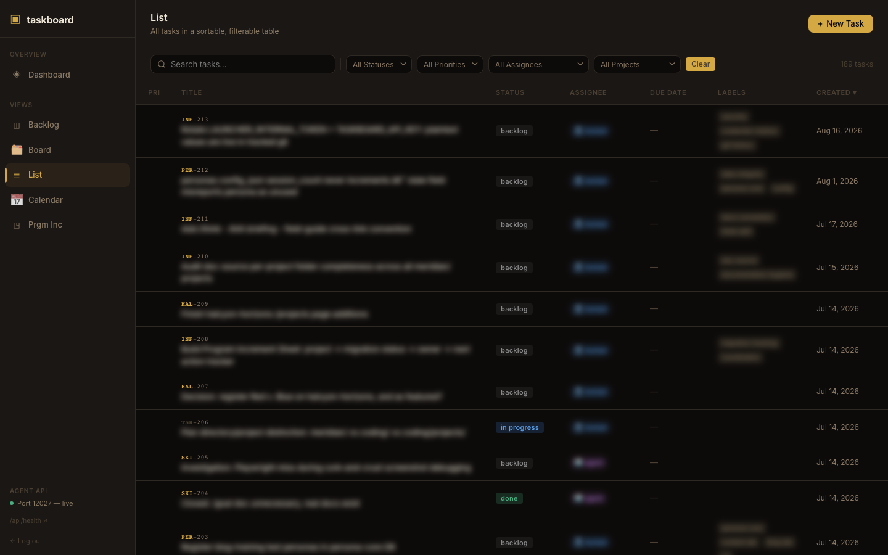
Task: Open the All Statuses dropdown
Action: coord(379,64)
